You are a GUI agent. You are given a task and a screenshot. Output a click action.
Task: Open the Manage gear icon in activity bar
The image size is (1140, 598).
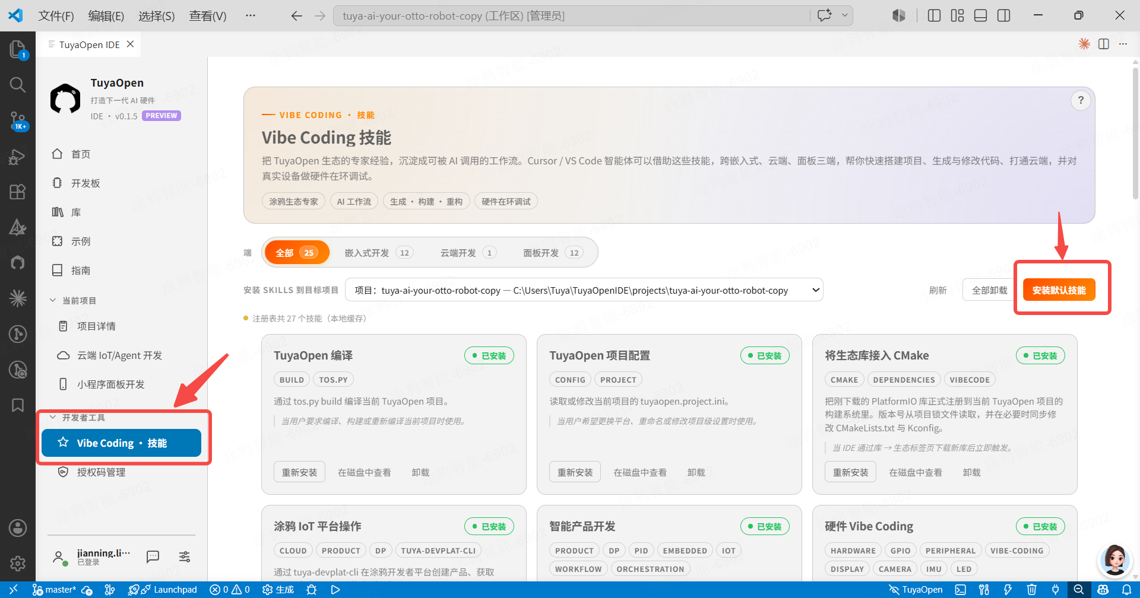click(18, 563)
